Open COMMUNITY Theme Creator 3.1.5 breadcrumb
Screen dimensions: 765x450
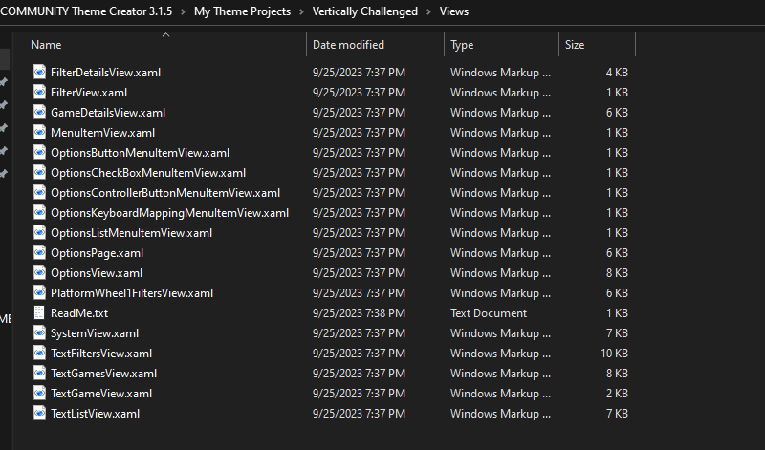86,11
